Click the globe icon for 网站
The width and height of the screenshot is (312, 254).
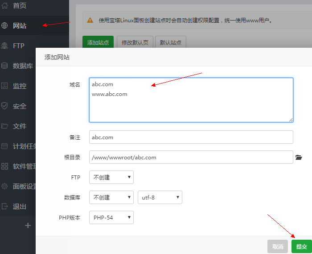pos(5,26)
